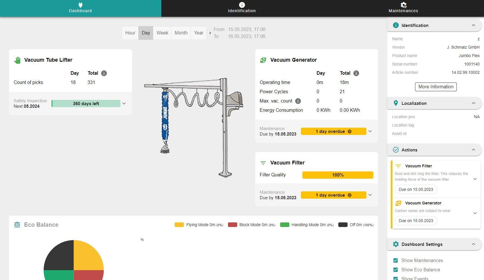Viewport: 484px width, 280px height.
Task: Click the green Vacuum Filter card icon
Action: [263, 163]
